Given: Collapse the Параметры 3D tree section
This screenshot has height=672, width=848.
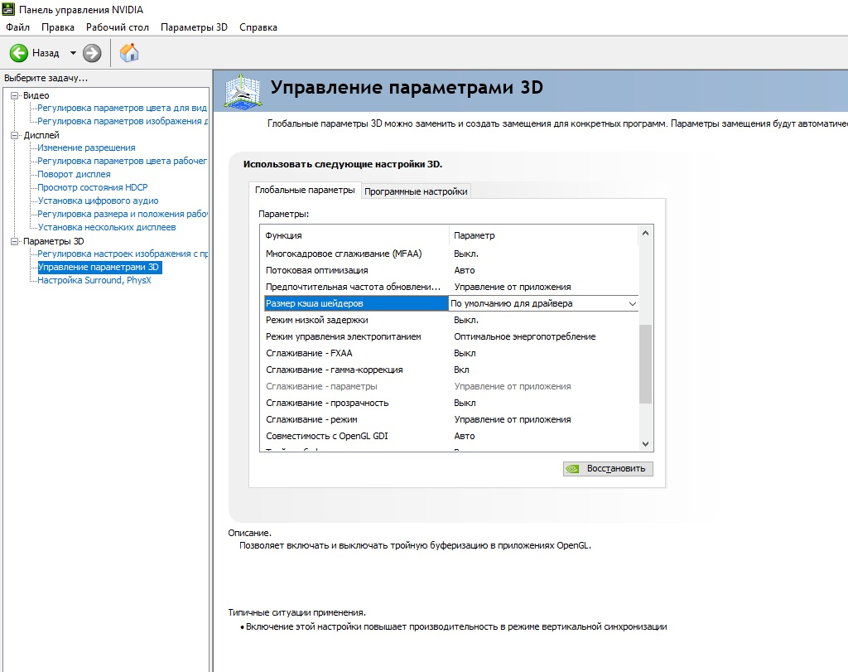Looking at the screenshot, I should click(x=15, y=241).
